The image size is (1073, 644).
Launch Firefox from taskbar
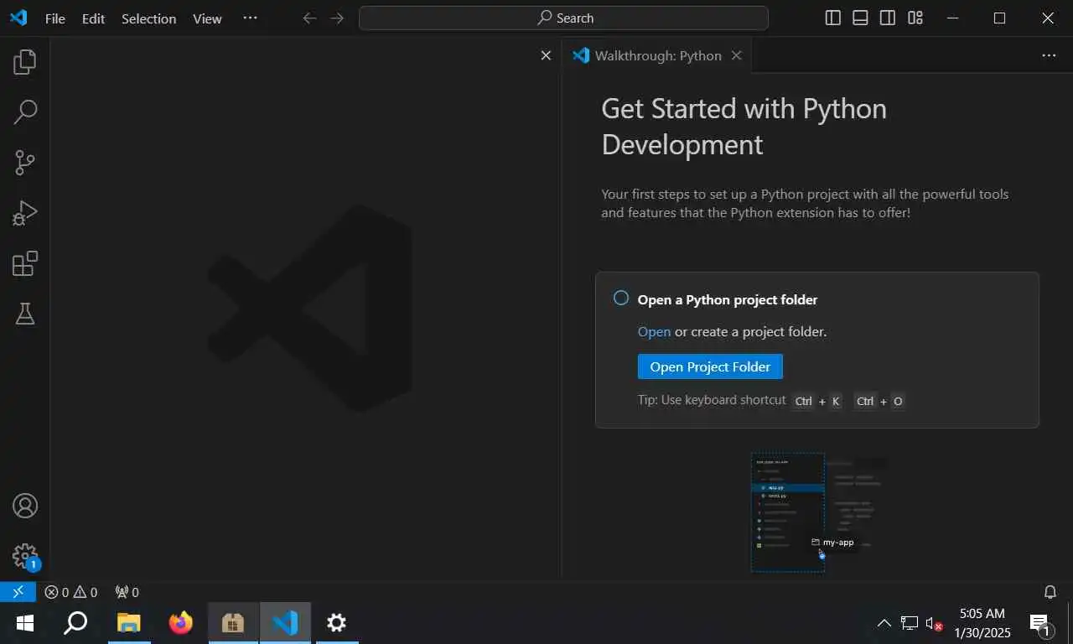tap(180, 623)
